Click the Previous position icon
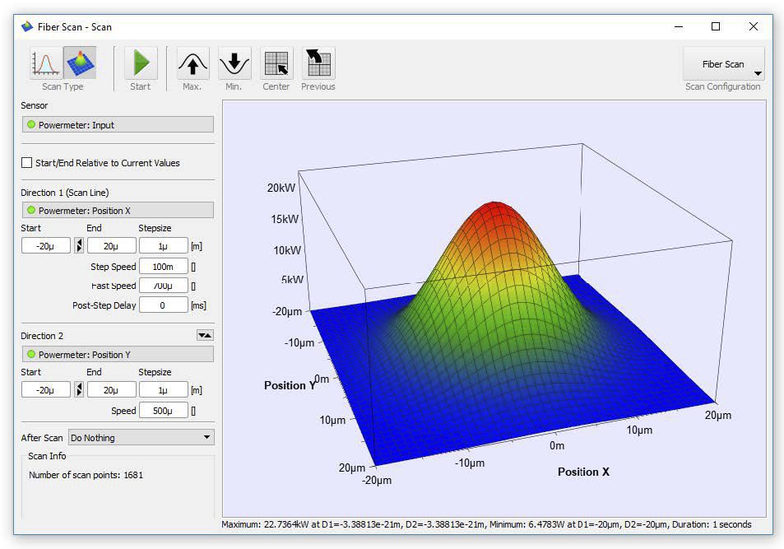Screen dimensions: 784x549 coord(318,62)
